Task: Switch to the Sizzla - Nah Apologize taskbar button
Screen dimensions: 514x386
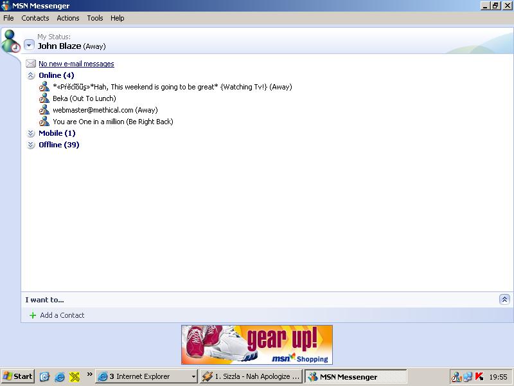Action: (x=251, y=376)
